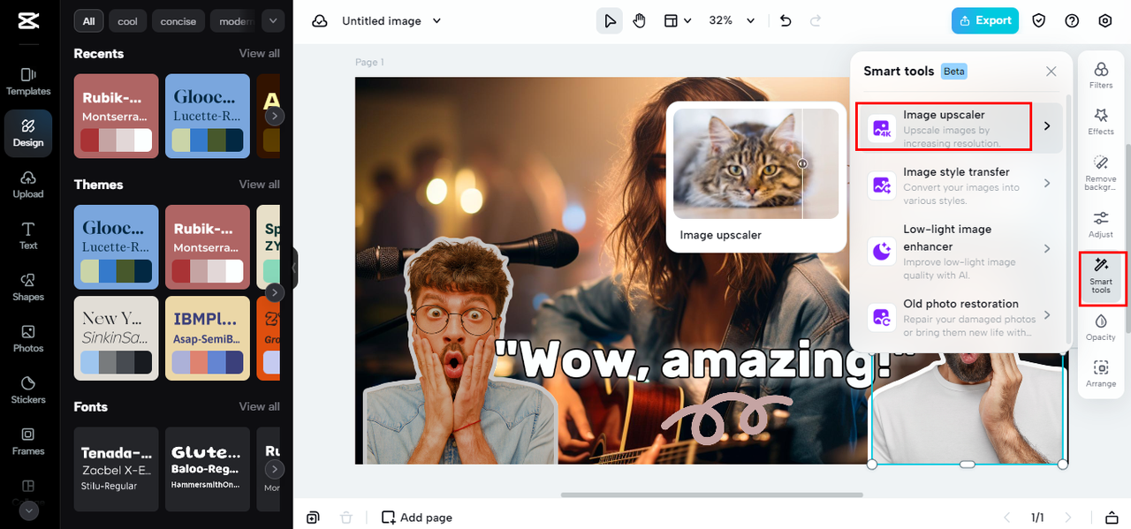
Task: Activate the hand pan tool
Action: pos(639,21)
